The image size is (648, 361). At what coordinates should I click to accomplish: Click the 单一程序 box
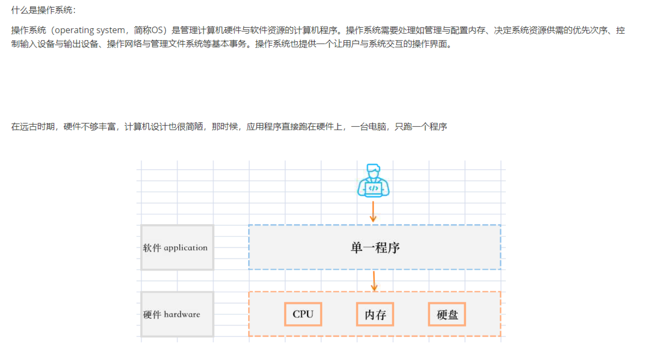[375, 247]
